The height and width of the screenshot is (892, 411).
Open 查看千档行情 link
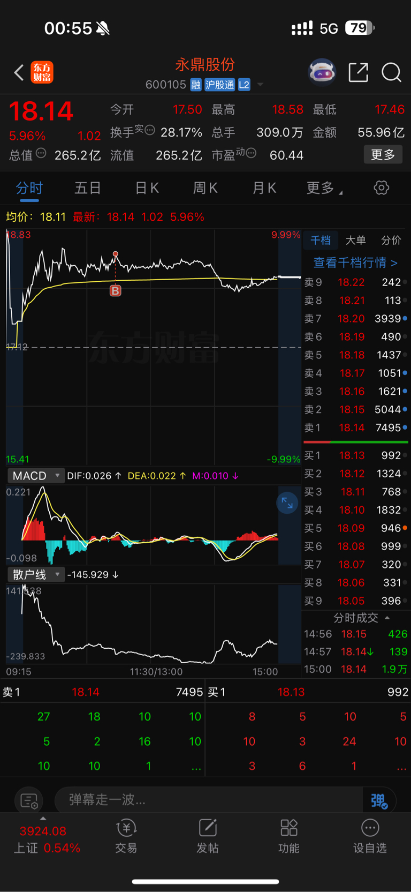[355, 263]
